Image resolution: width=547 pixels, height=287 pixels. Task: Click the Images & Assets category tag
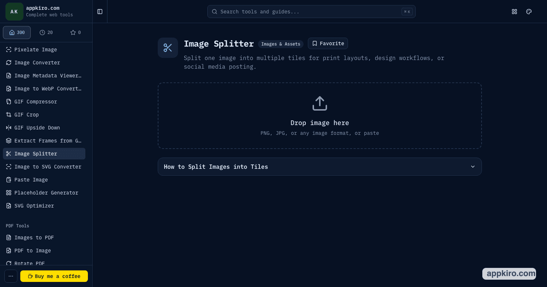280,44
